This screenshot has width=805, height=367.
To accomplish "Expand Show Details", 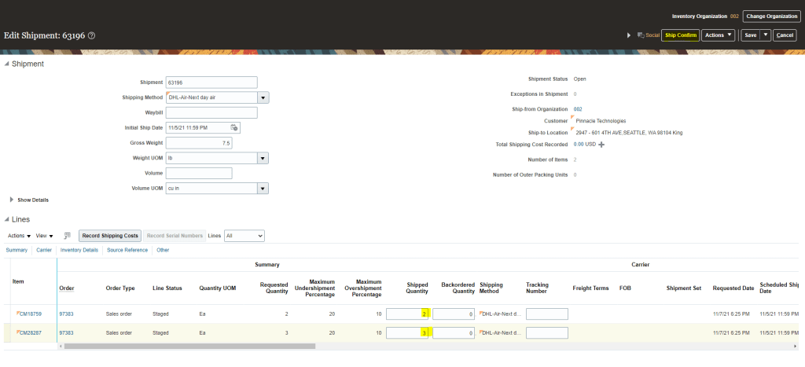I will tap(12, 200).
